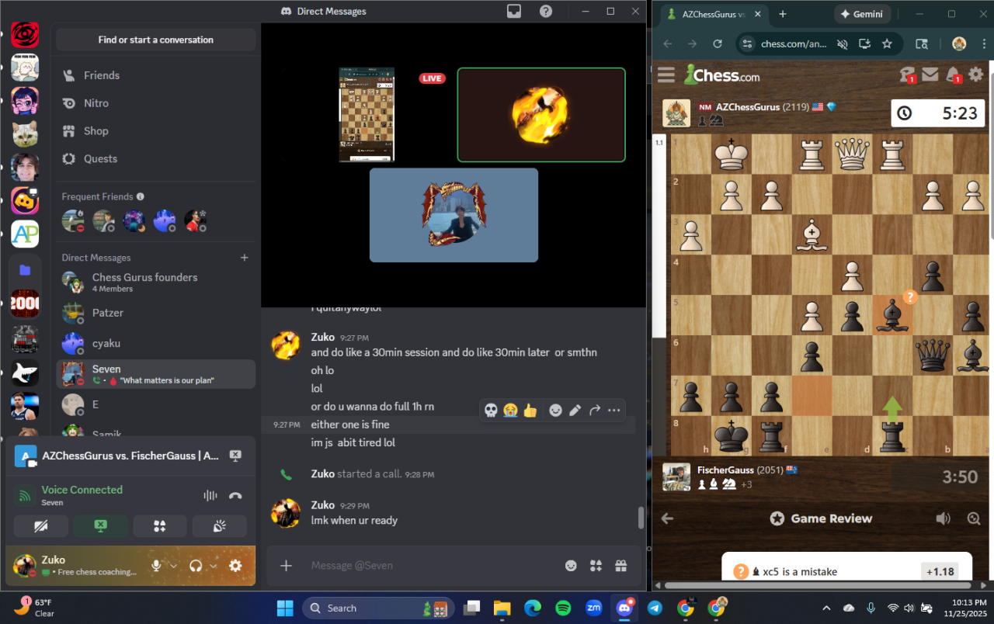Open the attachment plus menu in the message bar
This screenshot has height=624, width=994.
[x=286, y=566]
